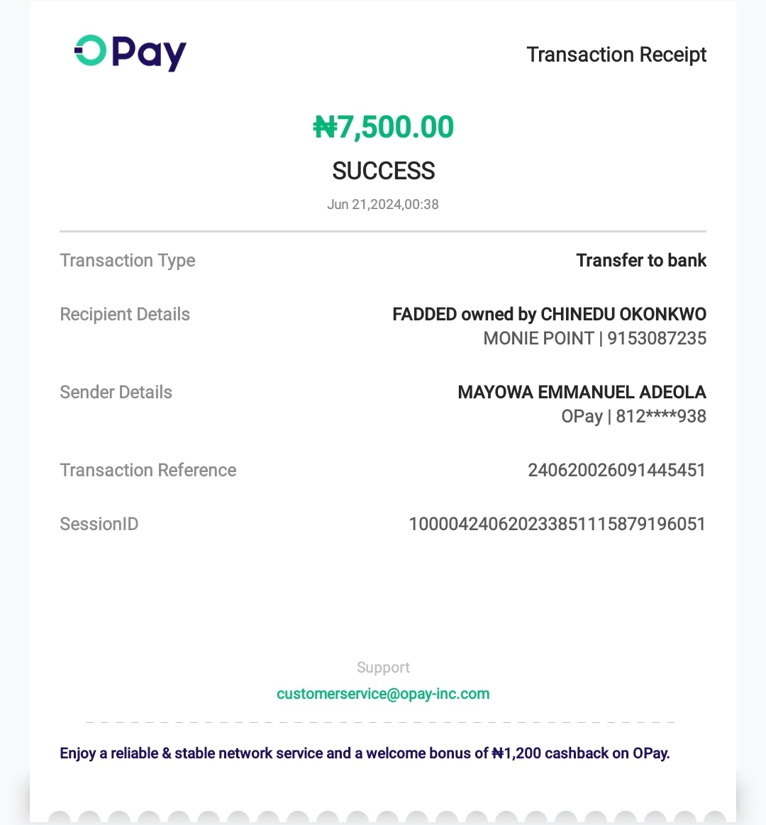
Task: Click the Transaction Reference label
Action: pos(148,471)
